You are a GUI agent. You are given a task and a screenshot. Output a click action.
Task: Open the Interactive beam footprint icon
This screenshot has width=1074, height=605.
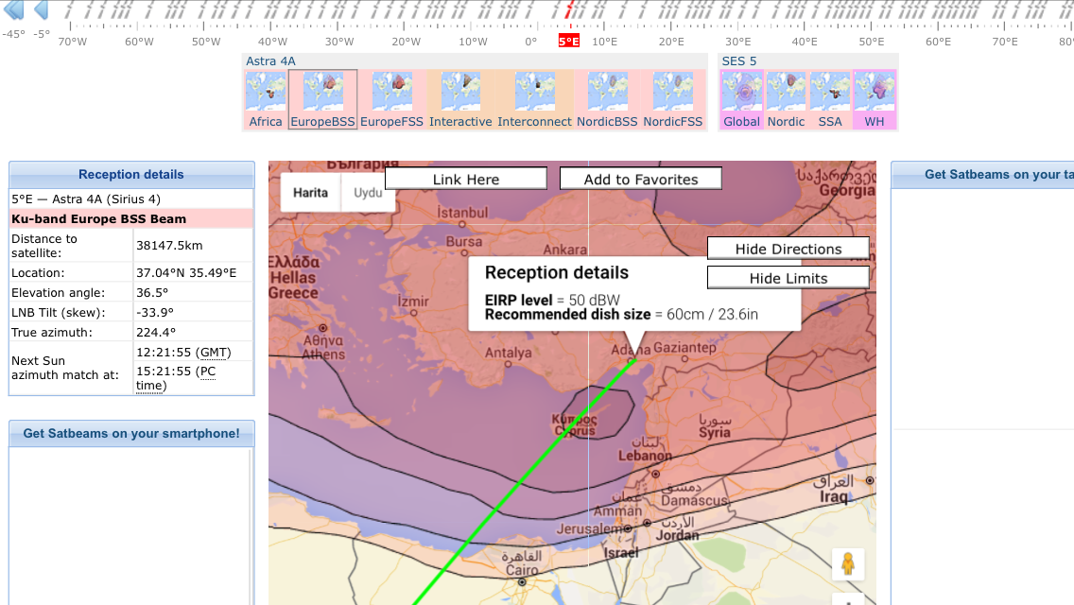point(460,93)
